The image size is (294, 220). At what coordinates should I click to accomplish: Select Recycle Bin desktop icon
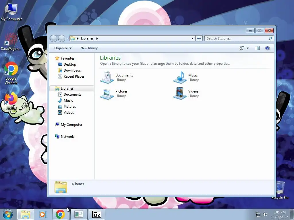280,190
